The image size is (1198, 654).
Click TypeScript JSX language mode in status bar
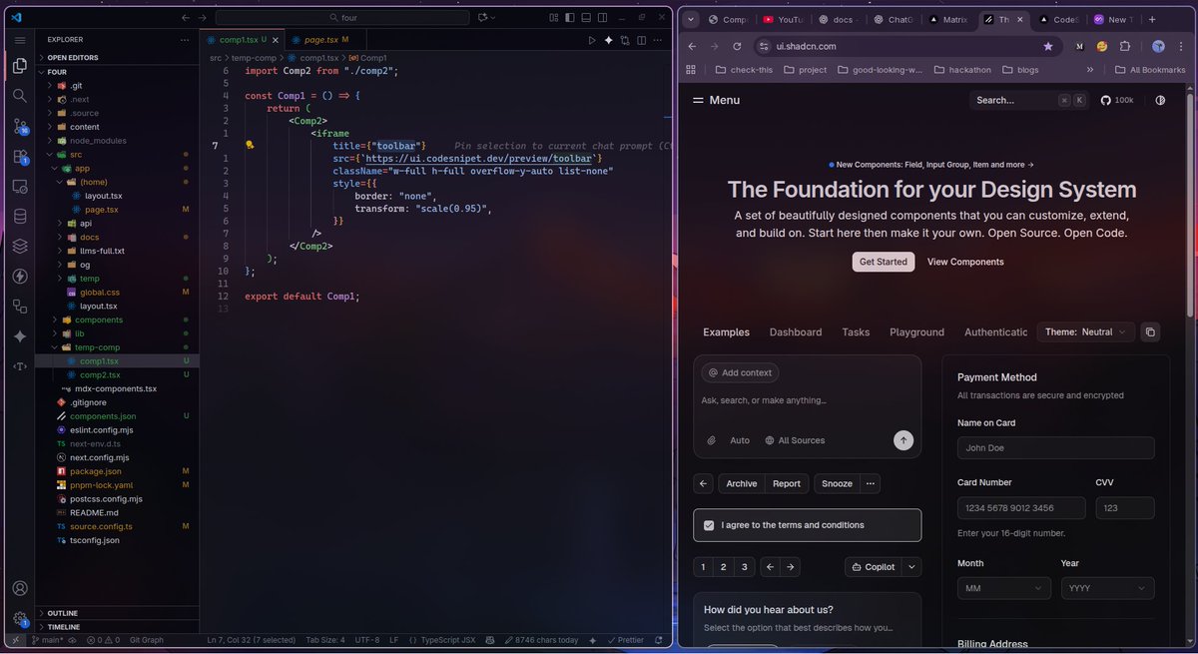pos(447,640)
